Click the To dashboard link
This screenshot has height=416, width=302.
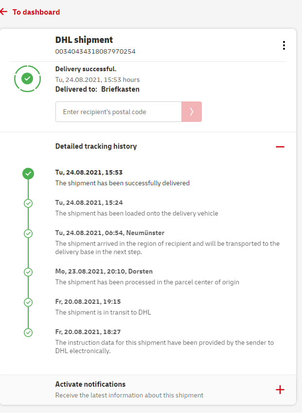tap(36, 12)
